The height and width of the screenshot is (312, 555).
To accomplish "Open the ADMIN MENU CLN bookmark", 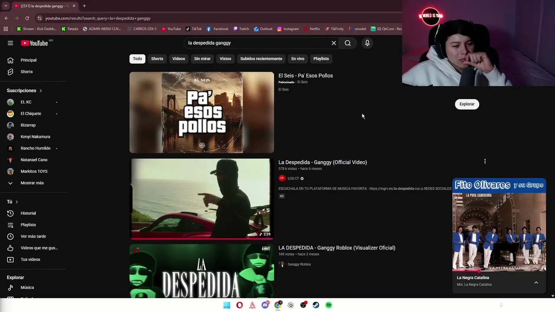I will (x=102, y=29).
